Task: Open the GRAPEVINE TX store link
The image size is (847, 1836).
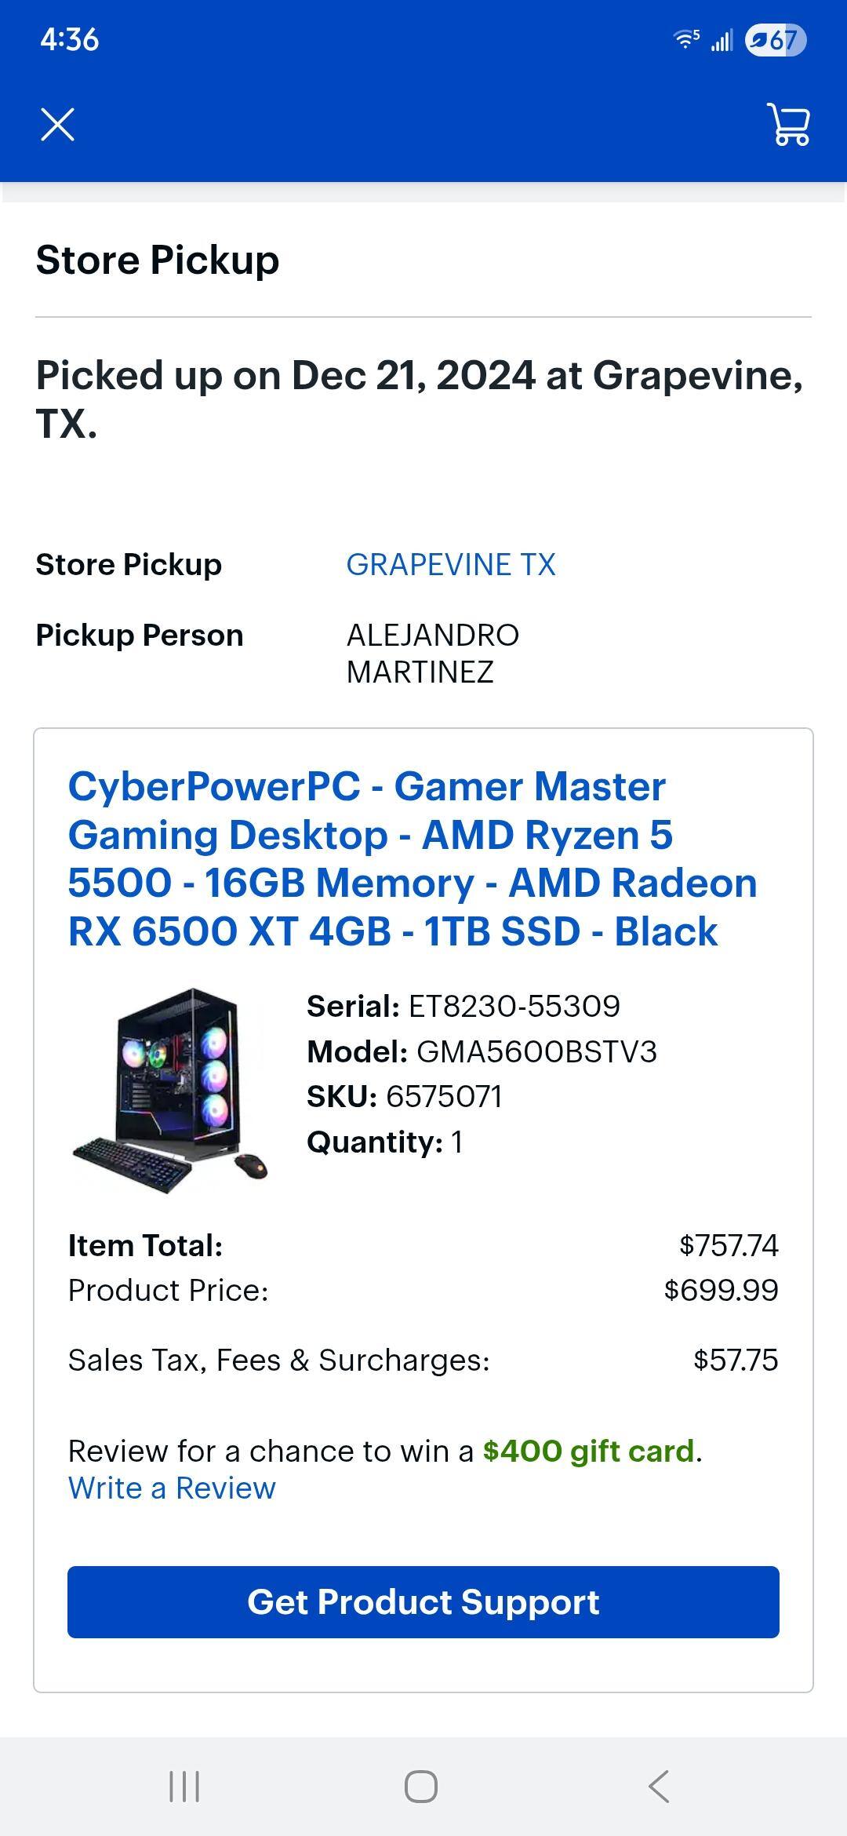Action: 452,564
